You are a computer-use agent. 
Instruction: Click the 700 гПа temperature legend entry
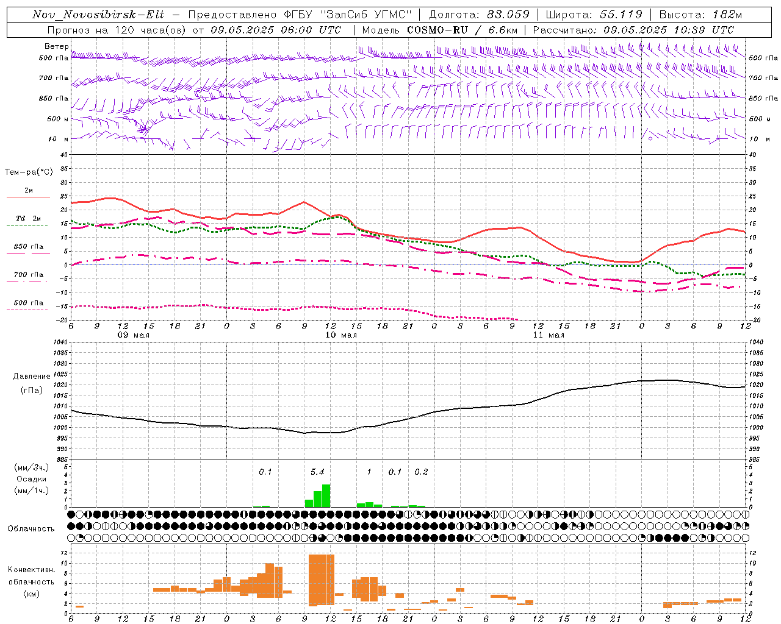click(29, 275)
